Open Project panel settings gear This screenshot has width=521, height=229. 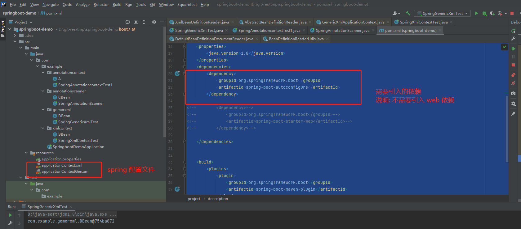[x=154, y=22]
